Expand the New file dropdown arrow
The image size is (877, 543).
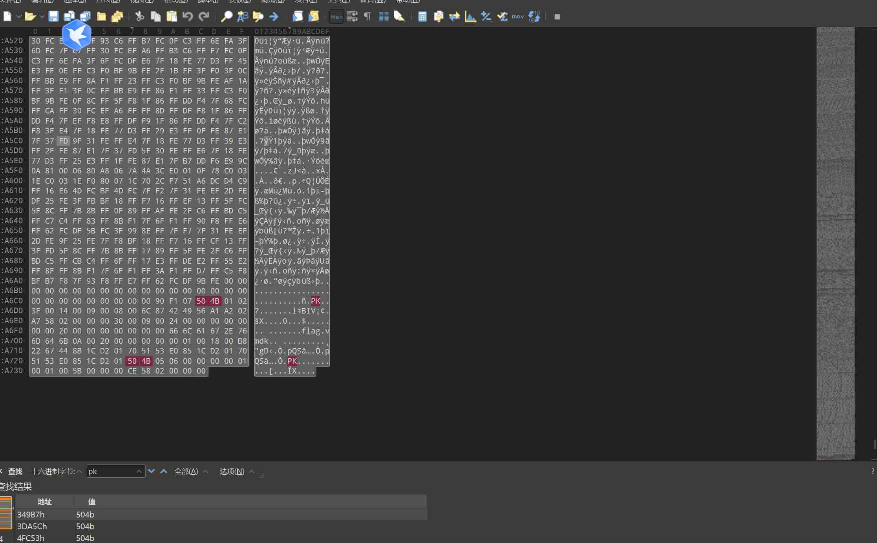(x=18, y=16)
